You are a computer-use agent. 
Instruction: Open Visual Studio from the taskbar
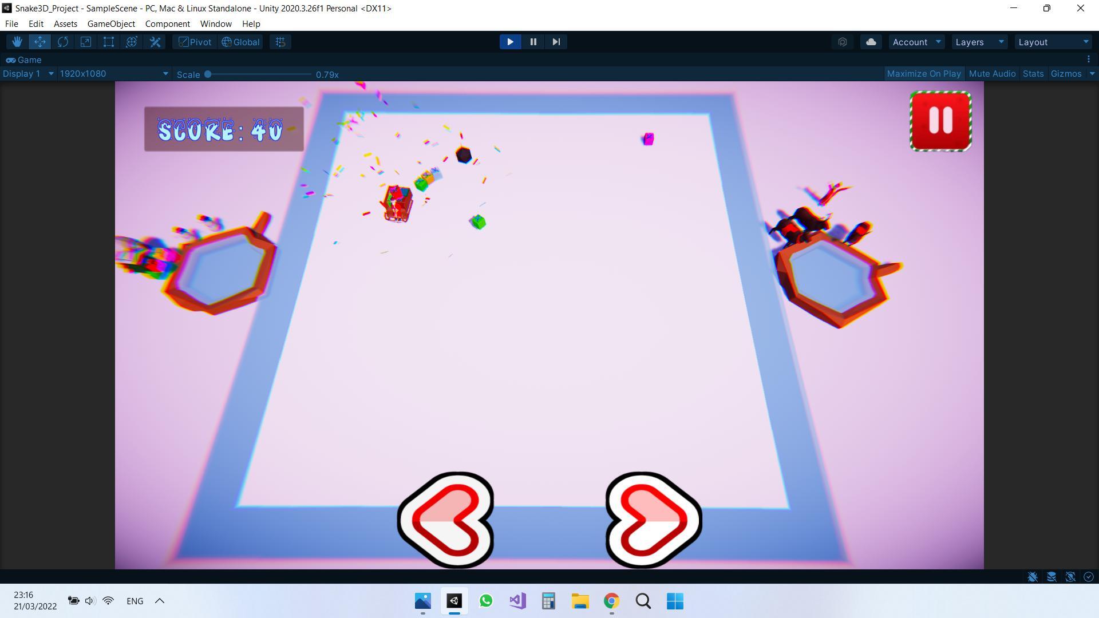point(517,601)
